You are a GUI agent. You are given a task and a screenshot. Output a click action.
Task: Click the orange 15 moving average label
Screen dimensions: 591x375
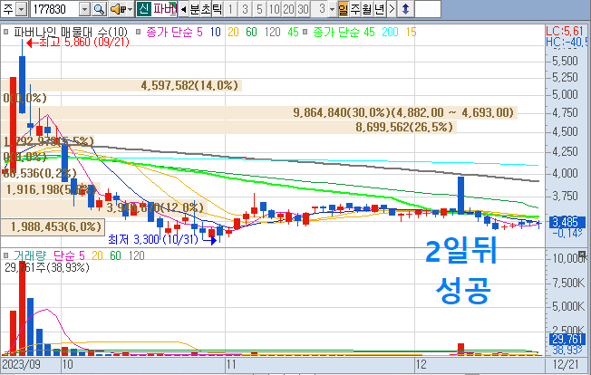[x=411, y=32]
